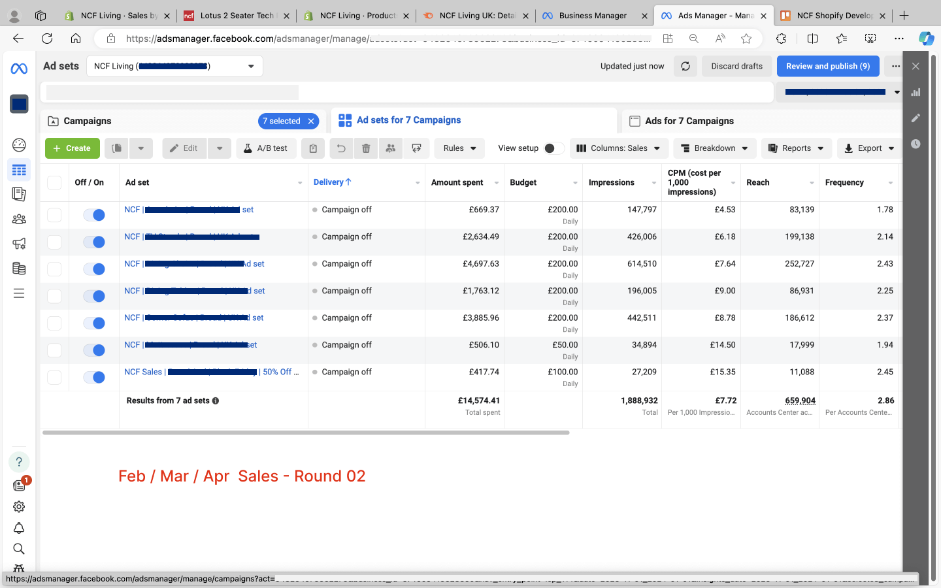Toggle the View setup switch
The image size is (941, 588).
pyautogui.click(x=553, y=148)
